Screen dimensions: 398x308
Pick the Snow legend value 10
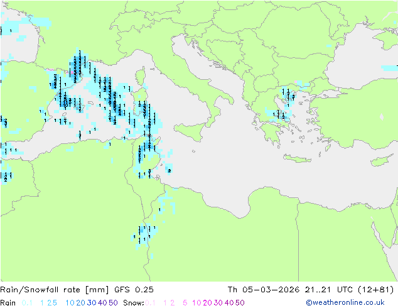coord(196,303)
